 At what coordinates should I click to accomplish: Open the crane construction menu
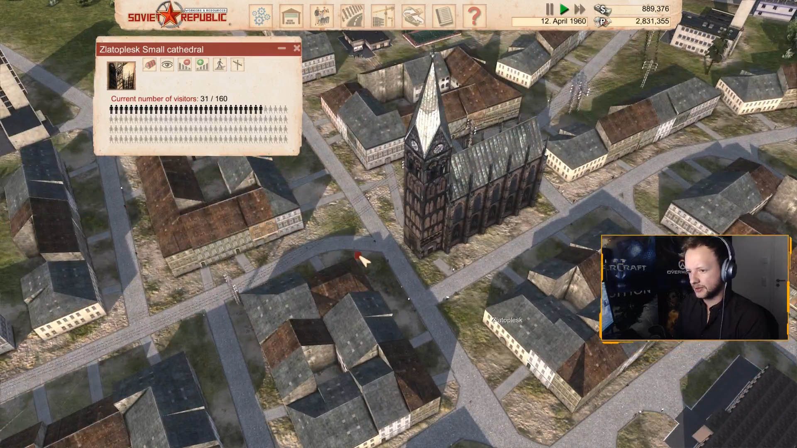point(383,16)
